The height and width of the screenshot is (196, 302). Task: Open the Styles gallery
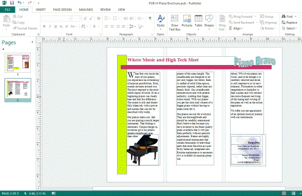click(x=161, y=23)
